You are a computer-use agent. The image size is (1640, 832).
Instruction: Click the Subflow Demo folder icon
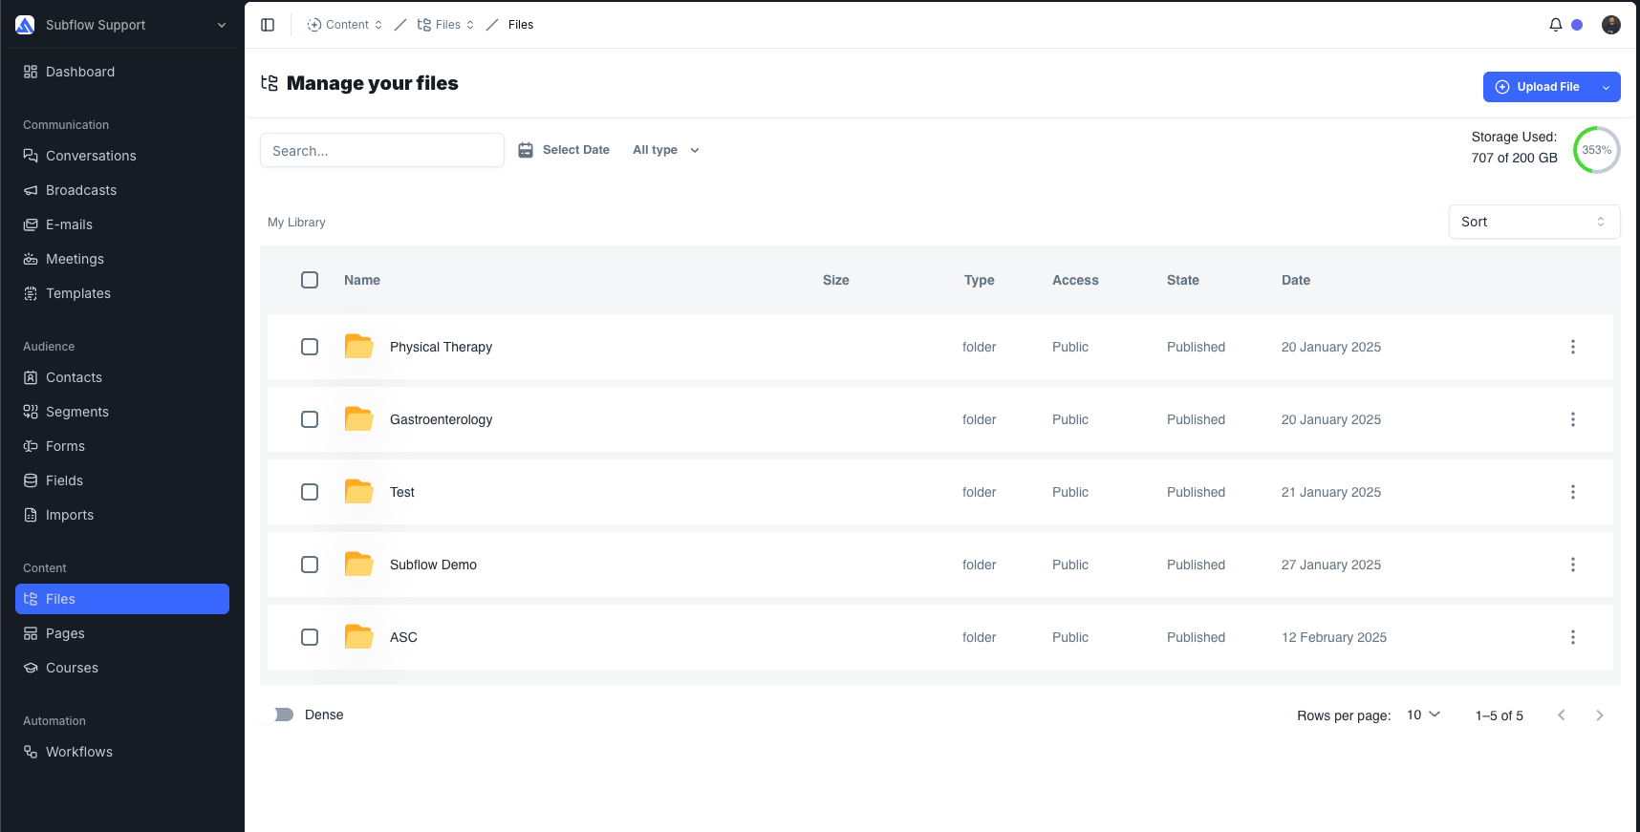pos(358,565)
